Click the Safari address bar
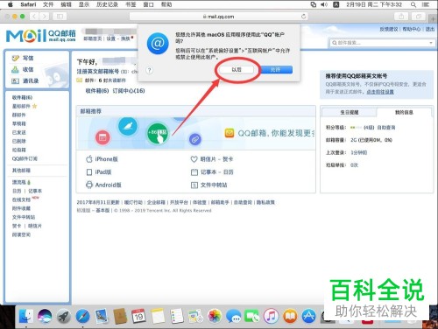Image resolution: width=438 pixels, height=329 pixels. coord(218,17)
